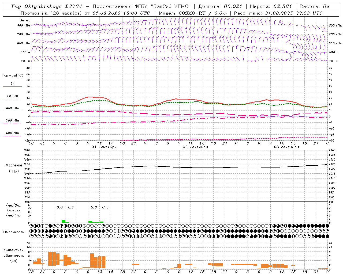The height and width of the screenshot is (274, 343).
Task: Click the 'Конвективн.' convective cloud label
Action: tap(14, 250)
